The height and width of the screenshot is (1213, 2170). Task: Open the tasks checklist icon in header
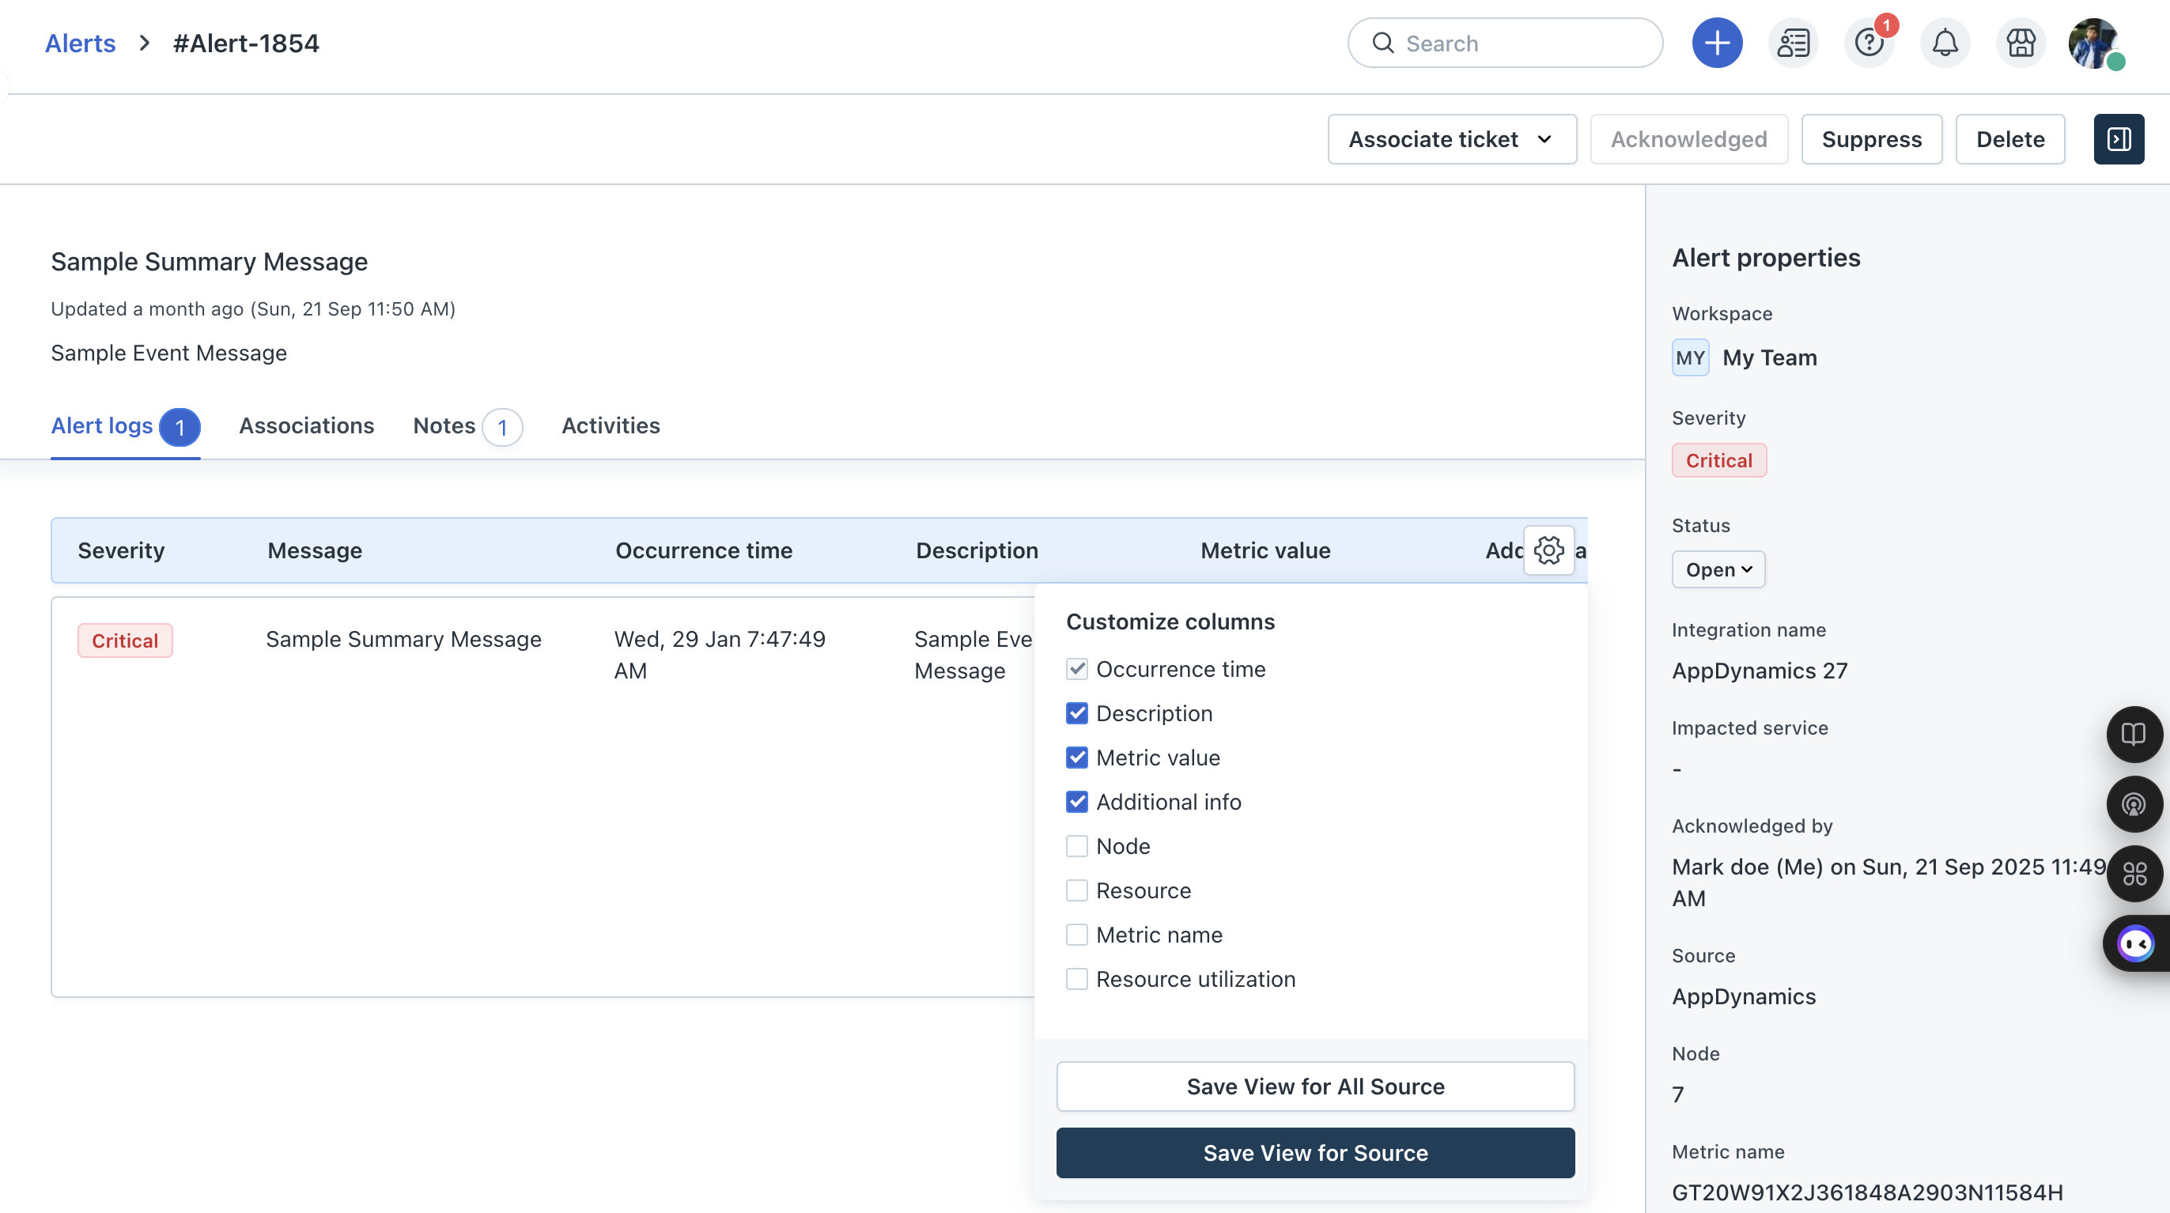[1793, 43]
